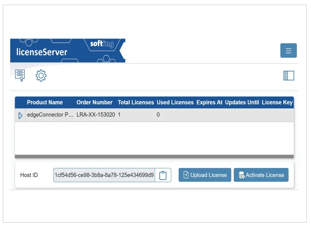Copy Host ID with the clipboard icon
The image size is (311, 227).
[x=163, y=175]
